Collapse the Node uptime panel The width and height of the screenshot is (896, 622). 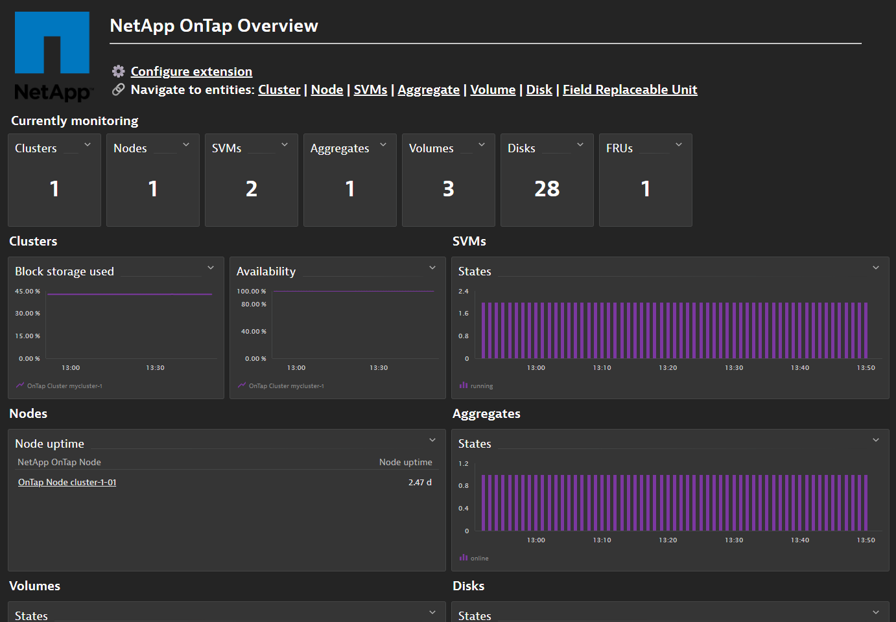click(432, 440)
